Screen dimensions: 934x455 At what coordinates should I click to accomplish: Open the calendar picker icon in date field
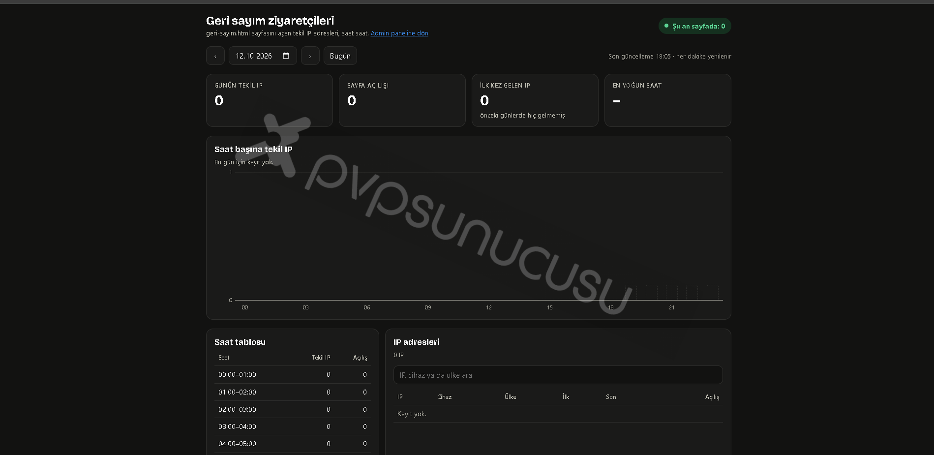click(x=286, y=56)
